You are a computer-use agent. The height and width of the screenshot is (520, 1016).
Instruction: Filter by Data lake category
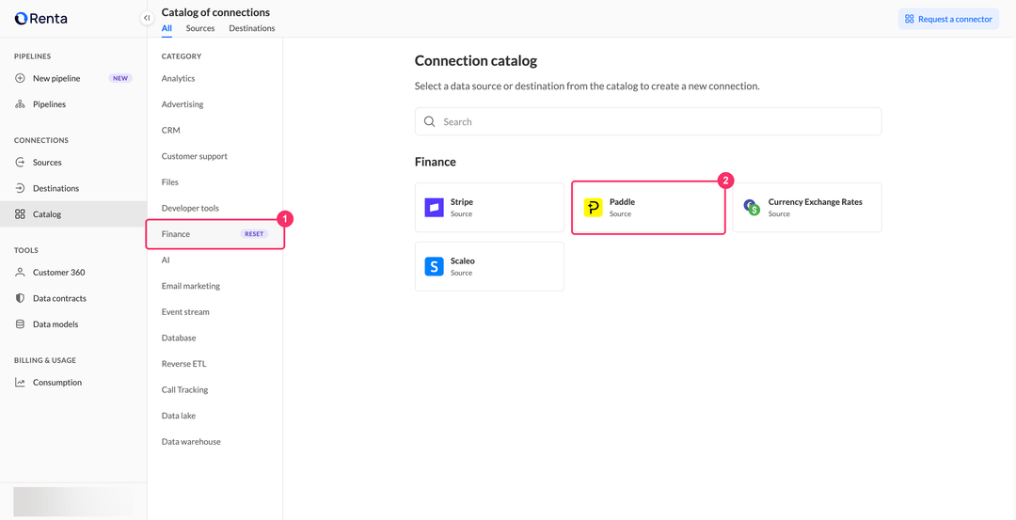(x=178, y=415)
